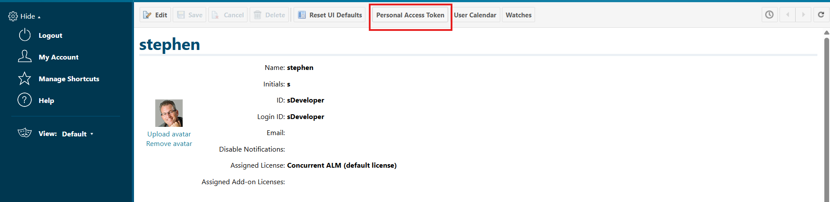Image resolution: width=830 pixels, height=202 pixels.
Task: Click the history clock icon
Action: 769,15
